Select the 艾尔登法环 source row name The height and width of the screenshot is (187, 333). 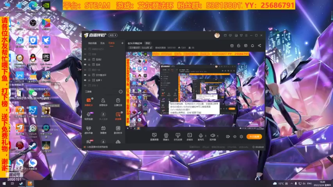point(101,75)
